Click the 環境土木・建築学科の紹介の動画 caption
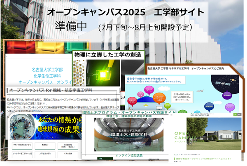Screen dimensions: 247x166 (129, 116)
